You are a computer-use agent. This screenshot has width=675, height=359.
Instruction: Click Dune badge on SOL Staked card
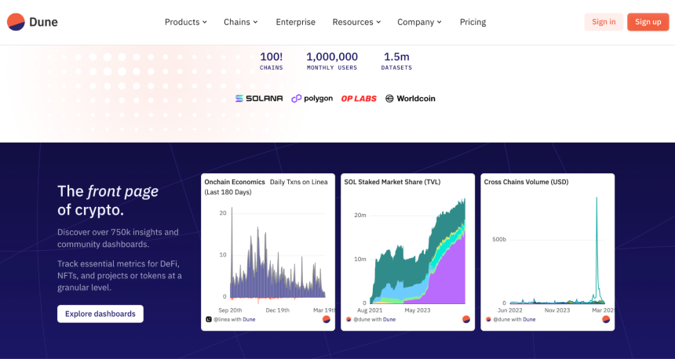[x=466, y=320]
